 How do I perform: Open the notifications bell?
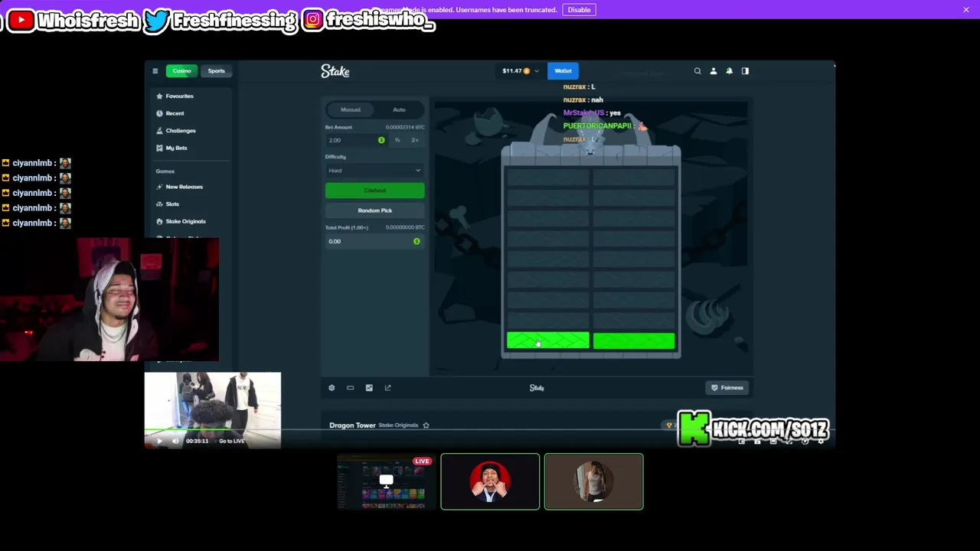(x=730, y=71)
